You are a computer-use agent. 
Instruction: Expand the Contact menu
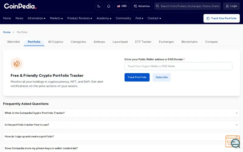click(x=154, y=18)
